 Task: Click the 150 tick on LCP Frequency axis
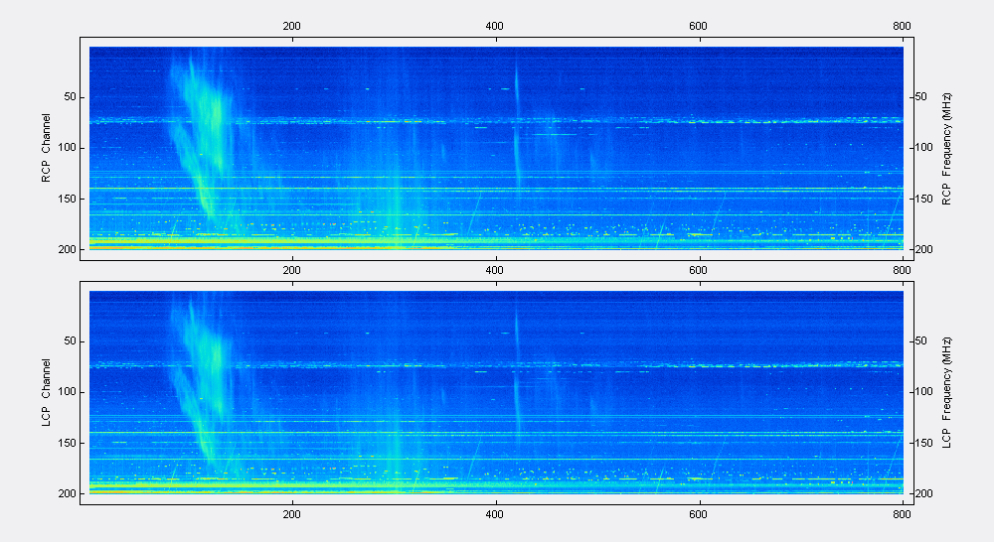pos(923,443)
